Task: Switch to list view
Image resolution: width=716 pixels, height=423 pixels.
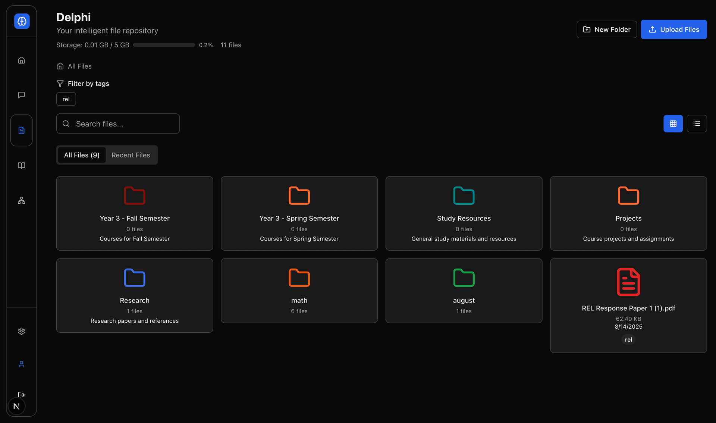Action: (697, 123)
